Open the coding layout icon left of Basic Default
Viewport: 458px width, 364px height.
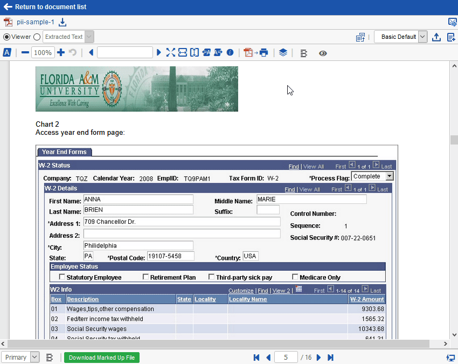(360, 37)
